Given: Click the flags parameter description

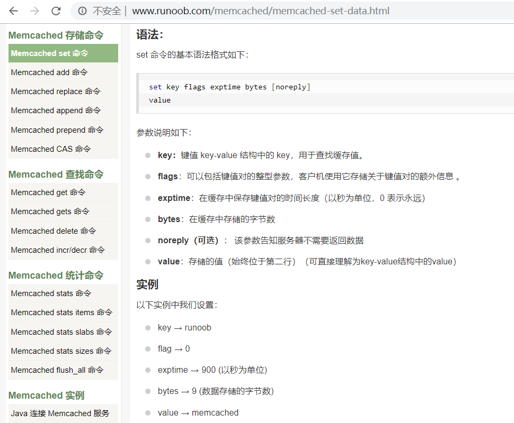Looking at the screenshot, I should click(309, 176).
